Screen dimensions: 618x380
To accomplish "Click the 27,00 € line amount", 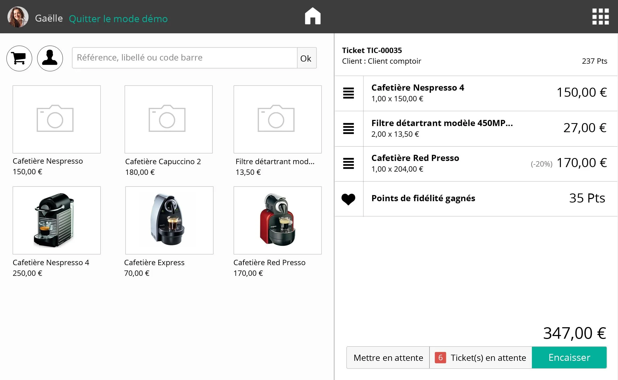I will (x=585, y=128).
